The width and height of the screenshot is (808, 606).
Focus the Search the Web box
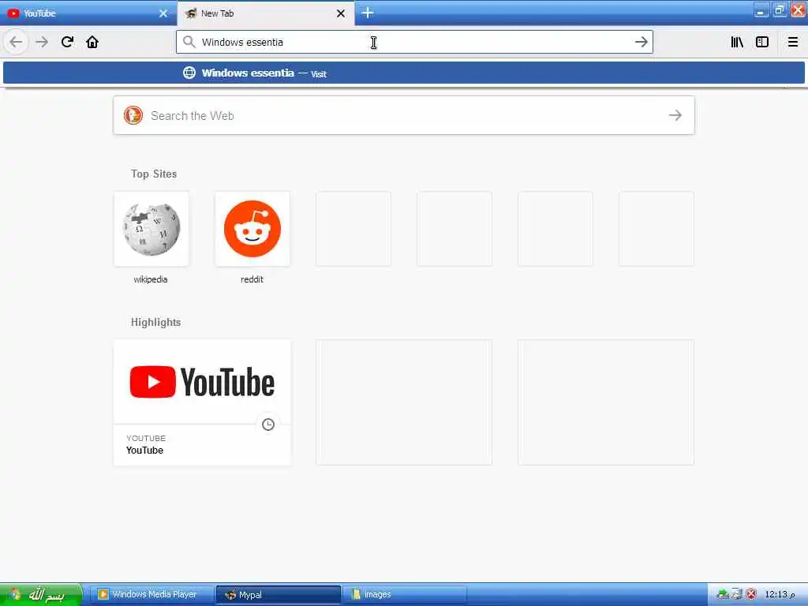(404, 115)
